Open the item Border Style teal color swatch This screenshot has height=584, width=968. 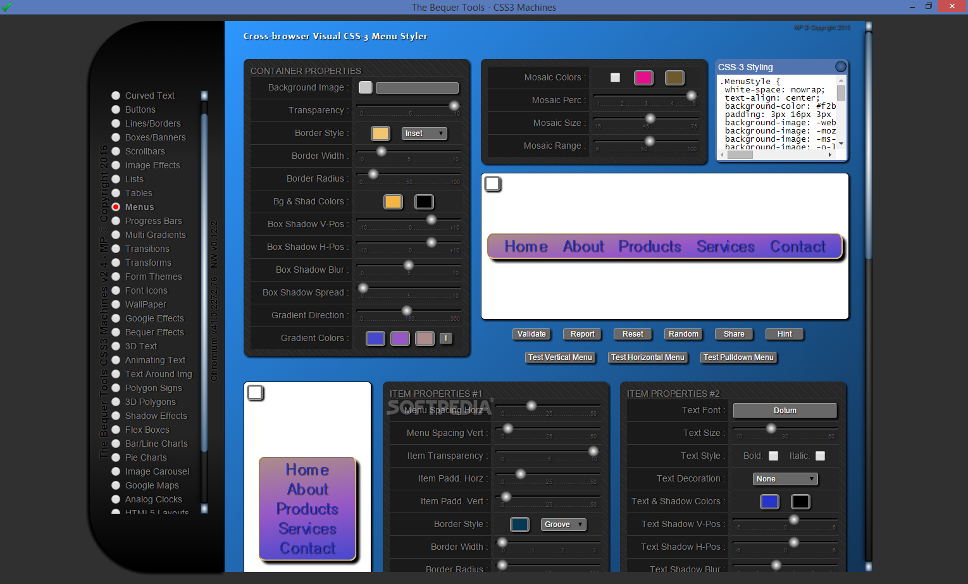click(x=519, y=525)
